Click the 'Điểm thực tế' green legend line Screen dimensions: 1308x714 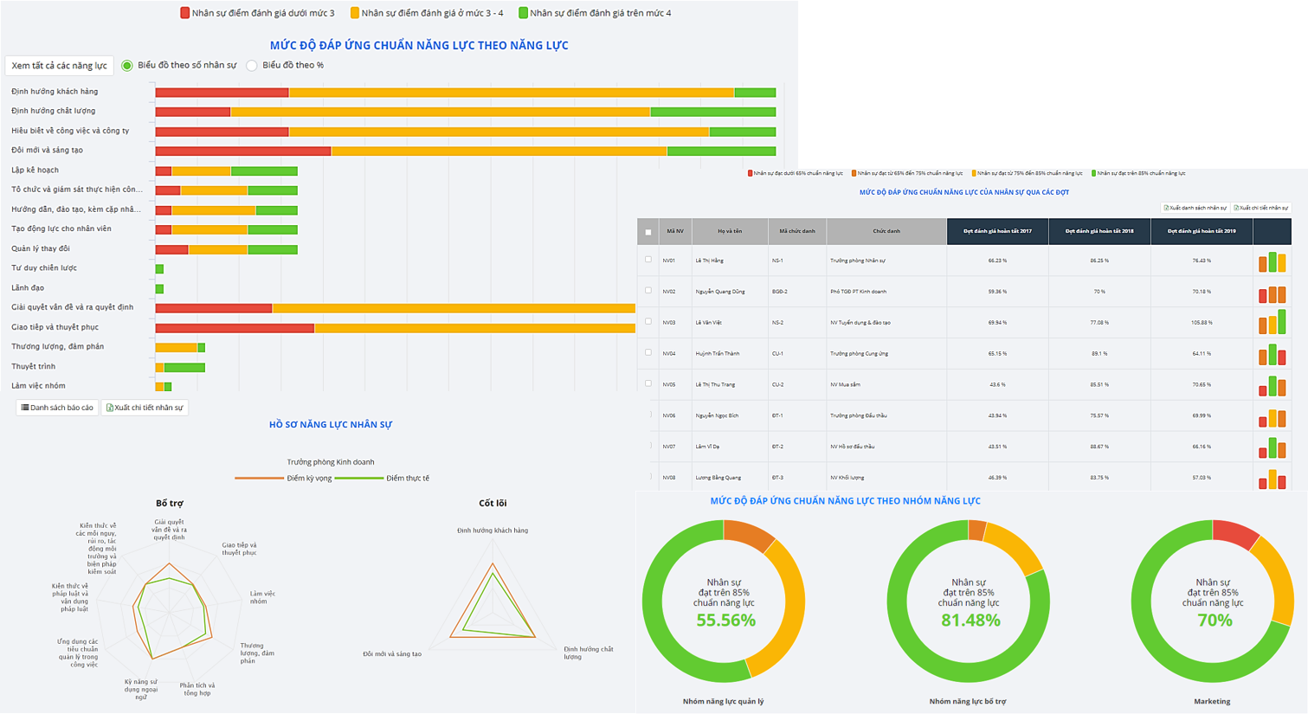click(x=358, y=479)
